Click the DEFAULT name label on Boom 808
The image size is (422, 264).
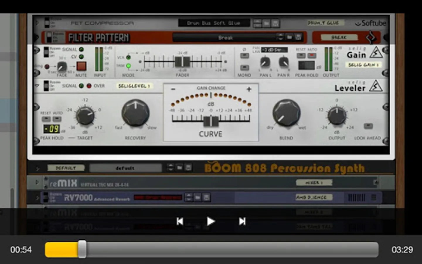click(66, 168)
